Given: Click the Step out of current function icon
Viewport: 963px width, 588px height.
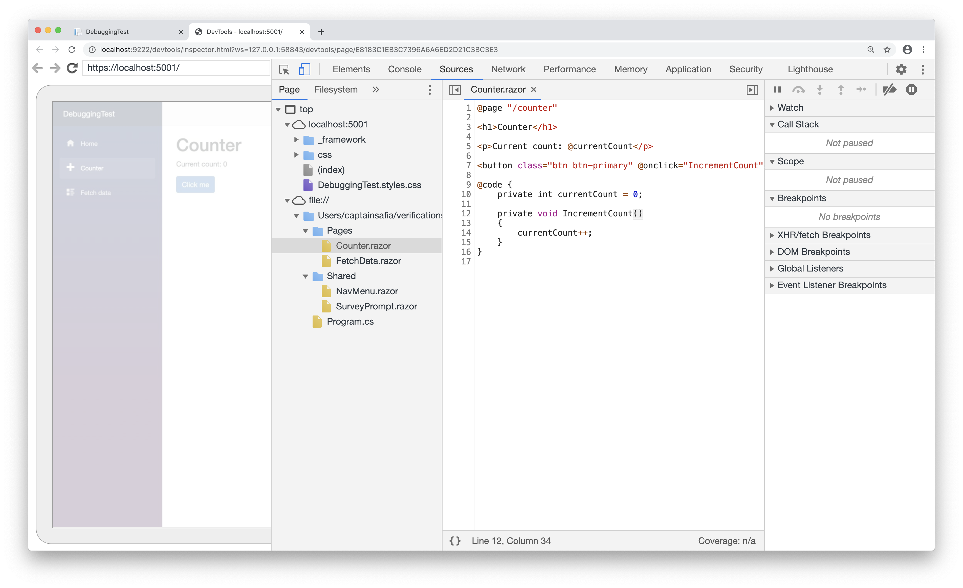Looking at the screenshot, I should pyautogui.click(x=841, y=89).
